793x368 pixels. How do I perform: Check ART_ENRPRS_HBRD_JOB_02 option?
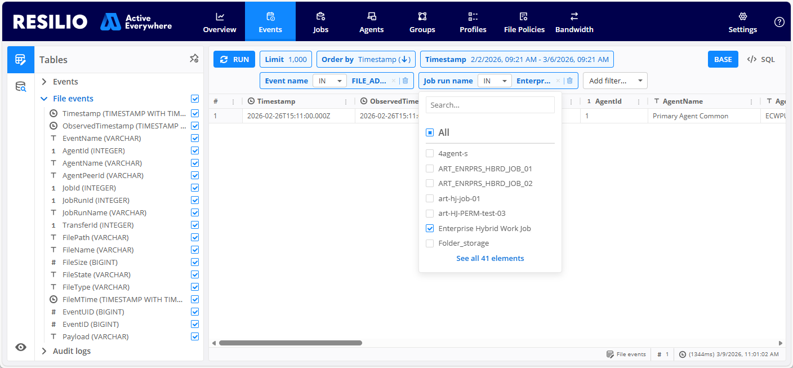tap(430, 183)
